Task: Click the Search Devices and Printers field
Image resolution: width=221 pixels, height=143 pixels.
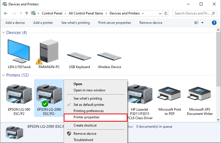Action: (x=194, y=13)
